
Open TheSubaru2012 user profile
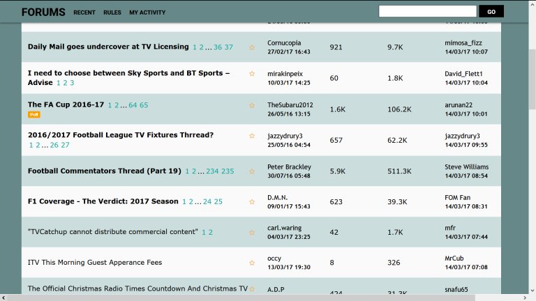point(290,105)
